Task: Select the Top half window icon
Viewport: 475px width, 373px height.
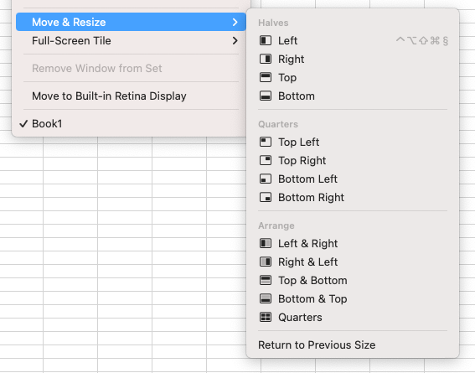Action: [266, 78]
